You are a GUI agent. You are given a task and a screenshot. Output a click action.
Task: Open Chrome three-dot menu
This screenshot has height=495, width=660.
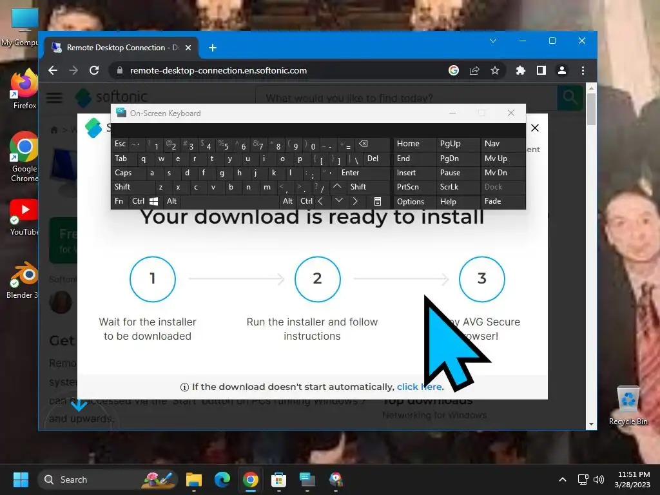pos(583,70)
